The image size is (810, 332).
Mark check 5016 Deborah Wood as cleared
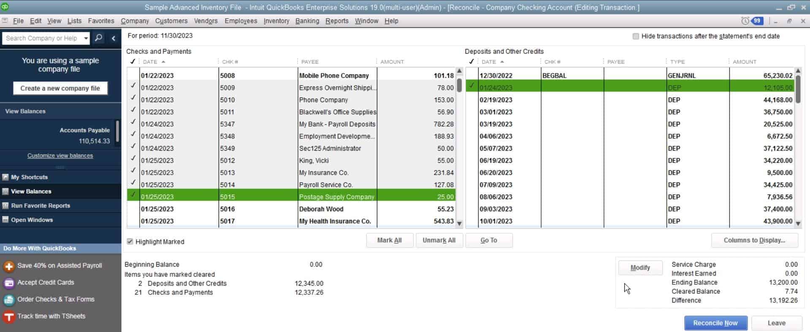pos(133,209)
